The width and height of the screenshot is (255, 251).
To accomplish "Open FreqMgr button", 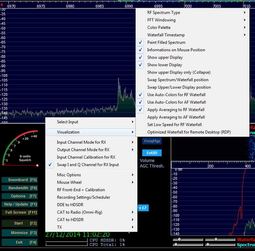I will 152,141.
